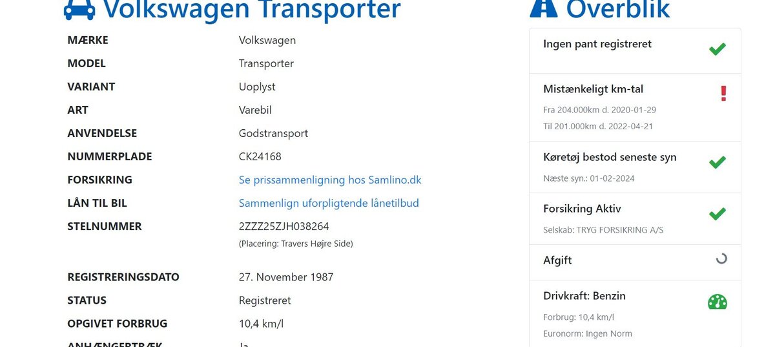The width and height of the screenshot is (775, 347).
Task: Click the Volkswagen Transporter heading
Action: [252, 10]
